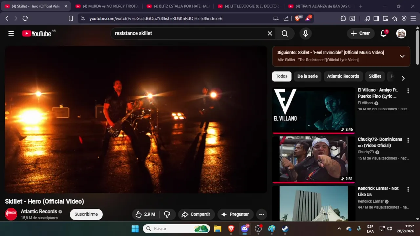
Task: Click Chucky73 channel name in sidebar
Action: [366, 152]
